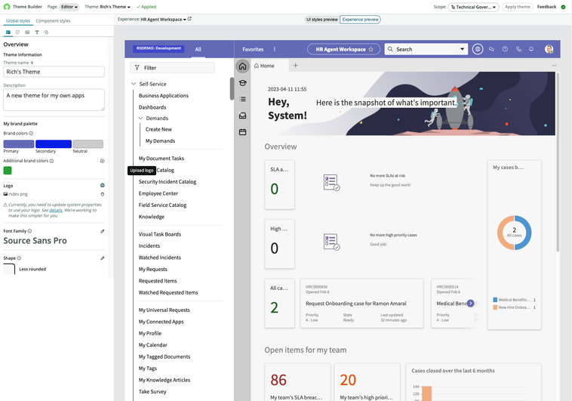The height and width of the screenshot is (401, 572).
Task: Open the images section icon in style toolbar
Action: click(27, 32)
